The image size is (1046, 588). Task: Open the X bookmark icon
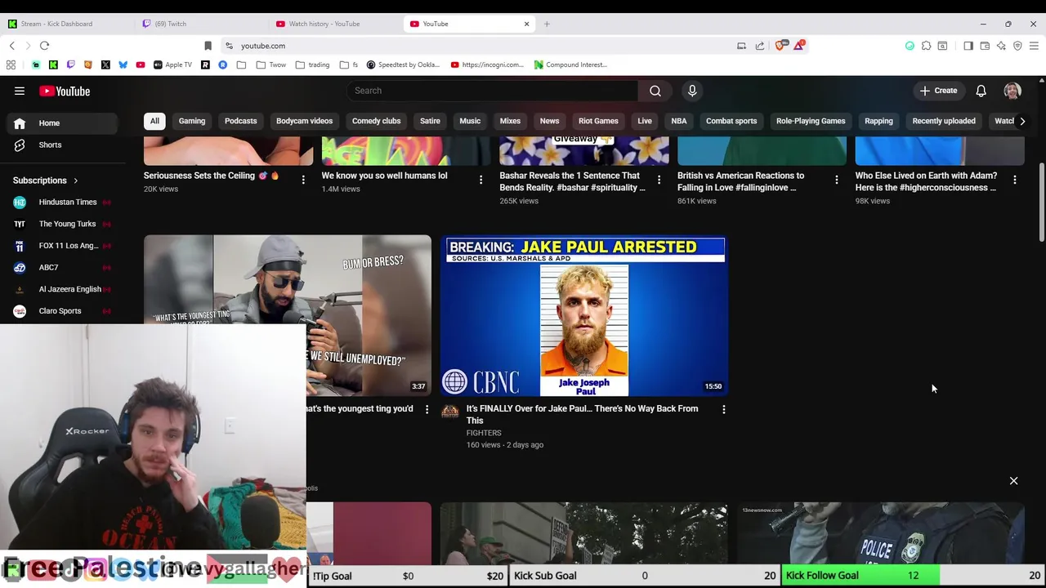105,65
